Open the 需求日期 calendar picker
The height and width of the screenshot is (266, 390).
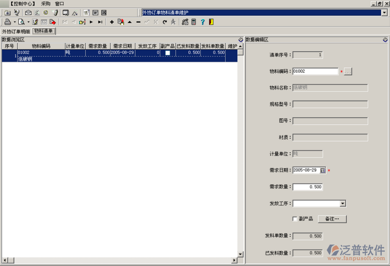point(323,171)
